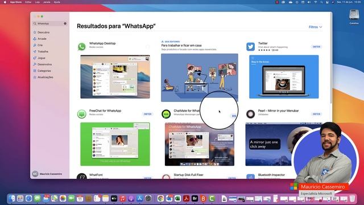Launch Adobe Acrobat from the Dock

click(x=186, y=199)
